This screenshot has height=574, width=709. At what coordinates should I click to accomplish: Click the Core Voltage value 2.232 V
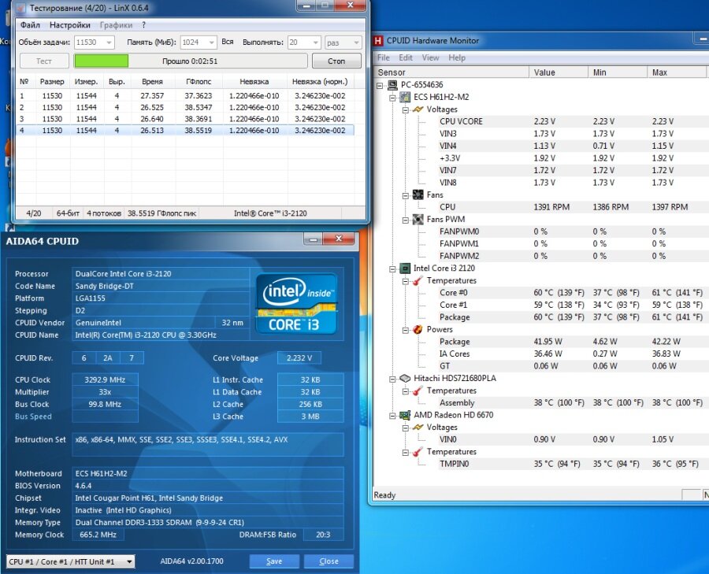(299, 358)
